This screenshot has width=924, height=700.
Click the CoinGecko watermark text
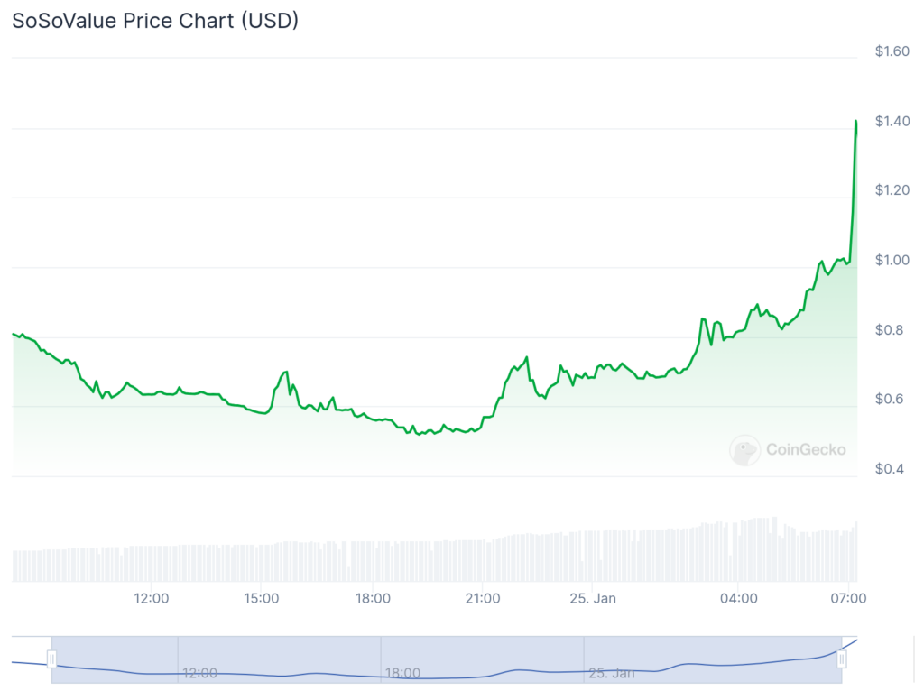806,449
